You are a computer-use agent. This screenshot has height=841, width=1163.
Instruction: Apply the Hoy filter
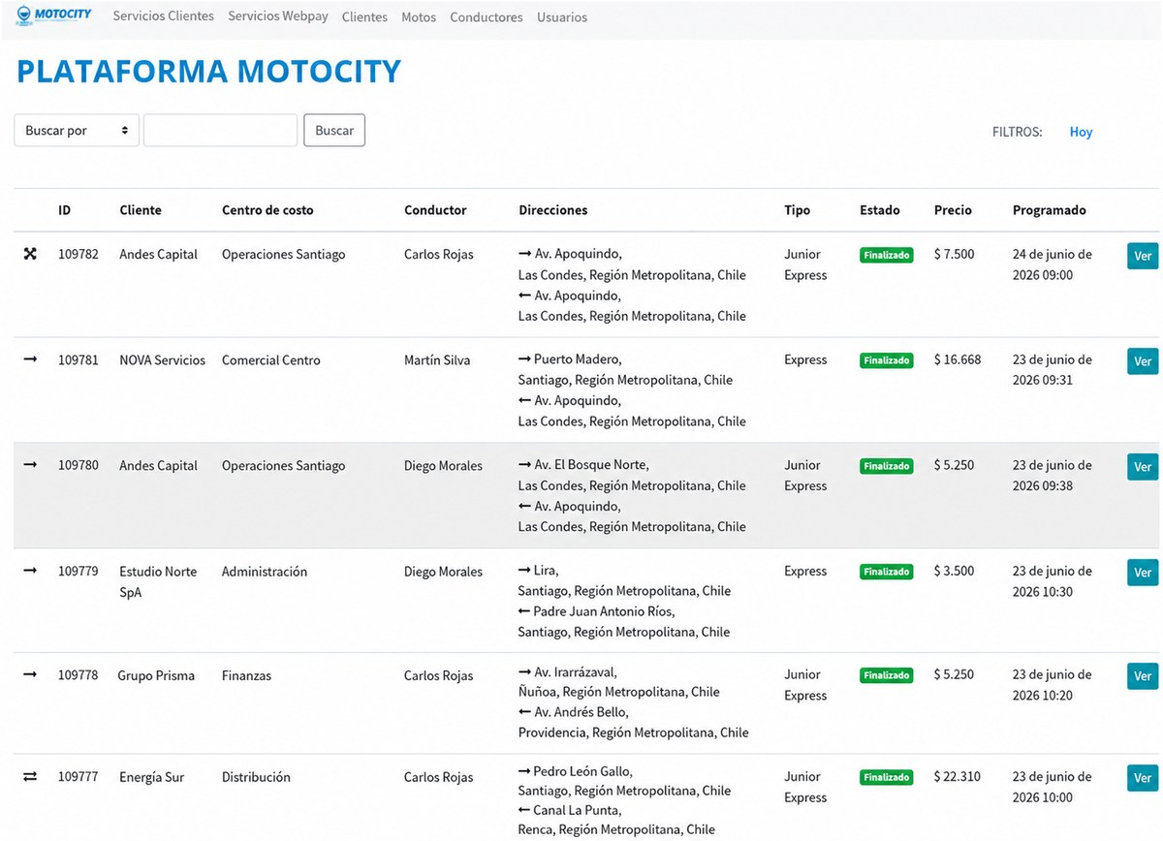click(1081, 132)
